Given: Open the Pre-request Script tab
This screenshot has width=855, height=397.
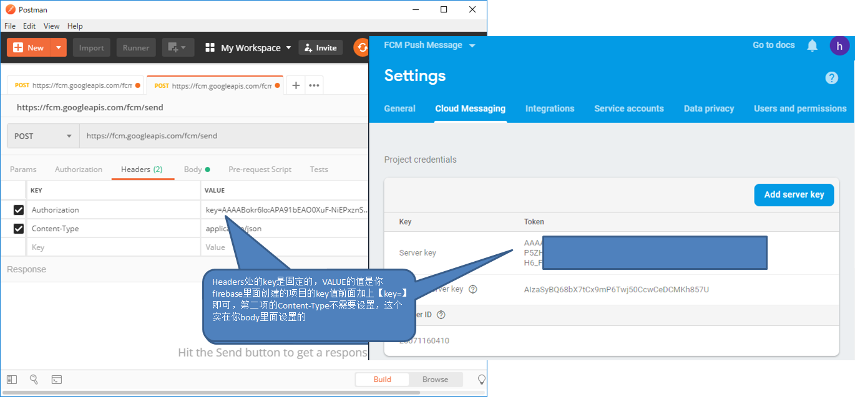Looking at the screenshot, I should tap(260, 170).
